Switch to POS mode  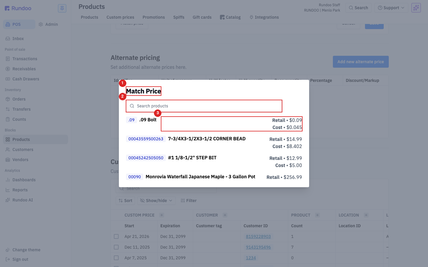click(x=19, y=24)
